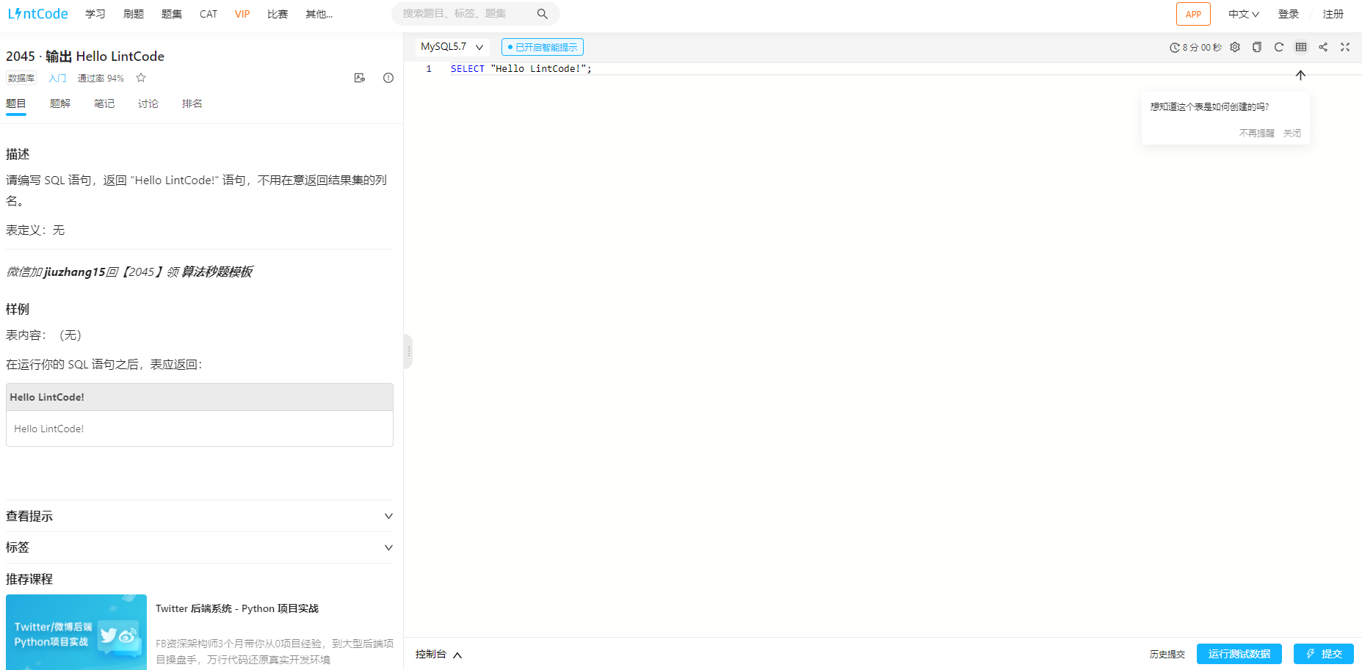This screenshot has width=1362, height=670.
Task: Click the translate icon above description
Action: click(x=360, y=78)
